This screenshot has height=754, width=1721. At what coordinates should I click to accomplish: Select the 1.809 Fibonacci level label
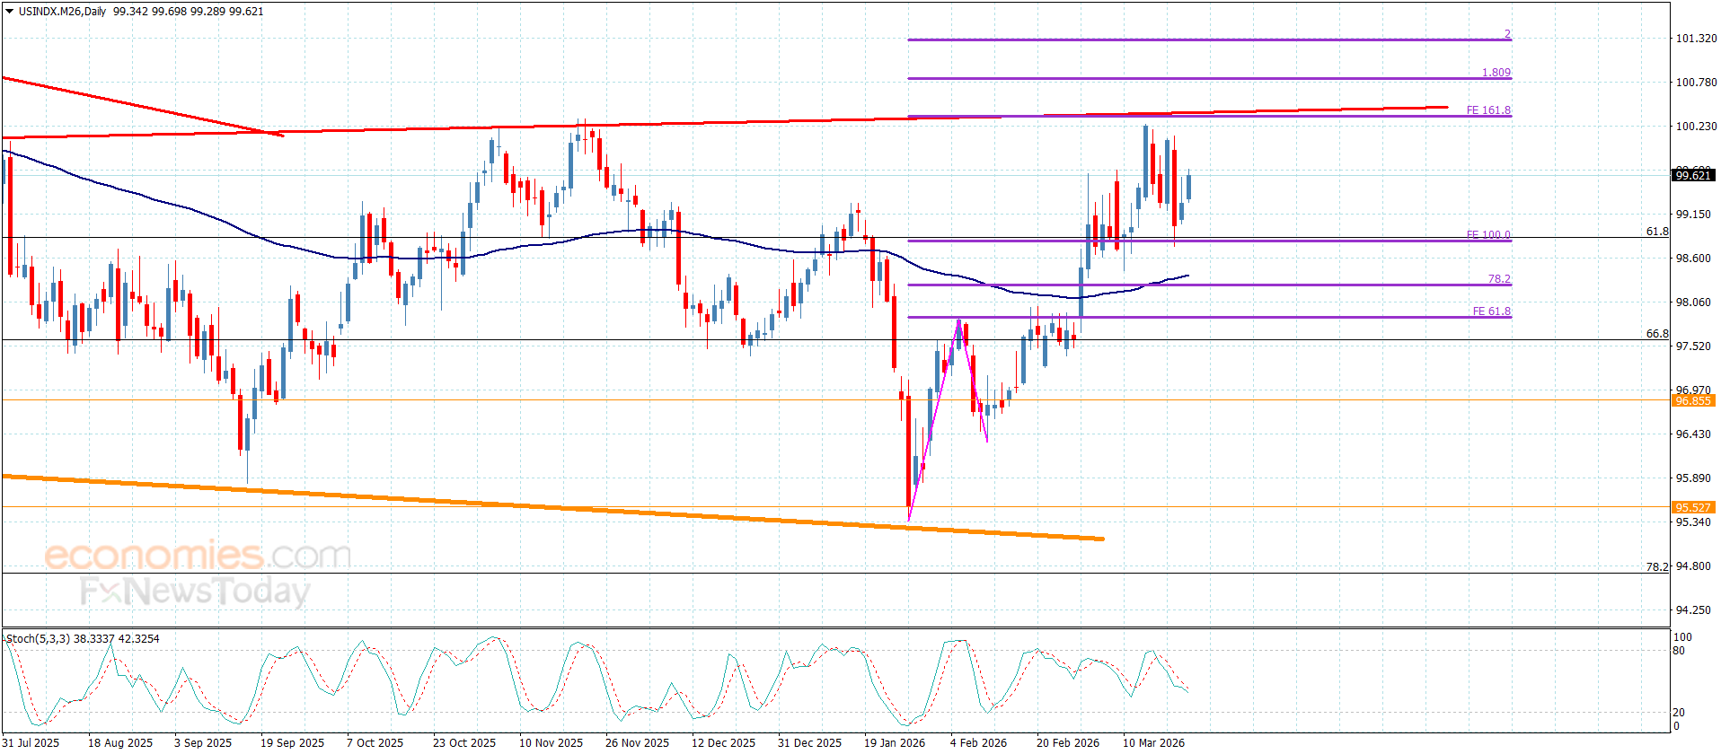click(x=1496, y=73)
